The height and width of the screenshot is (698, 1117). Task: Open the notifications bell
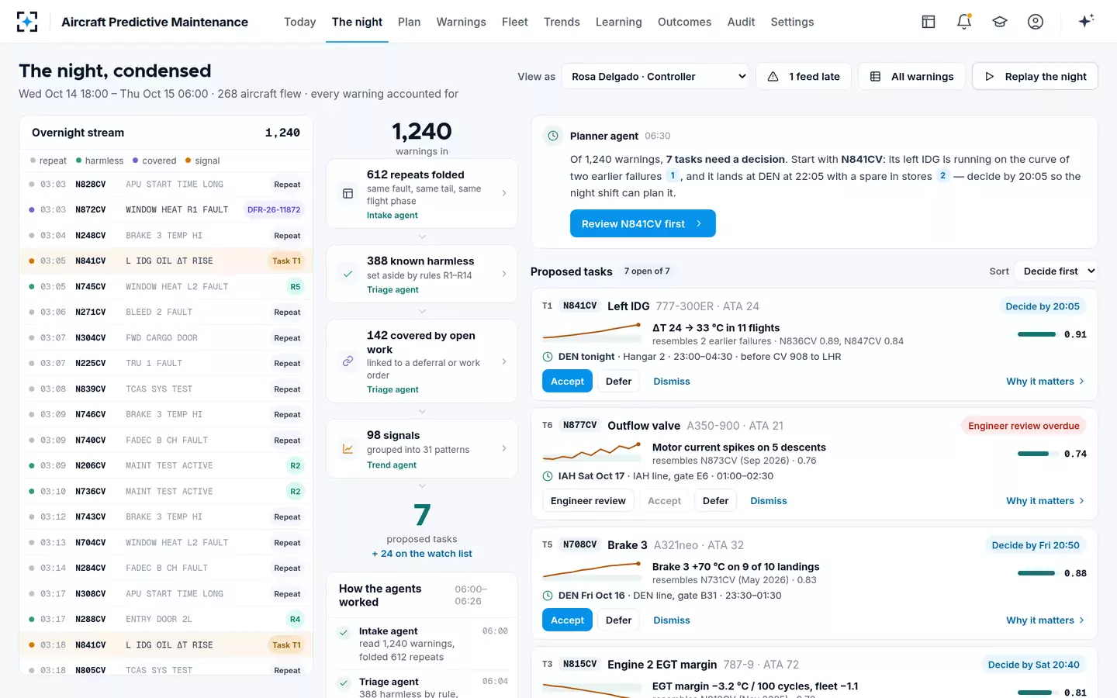[964, 22]
